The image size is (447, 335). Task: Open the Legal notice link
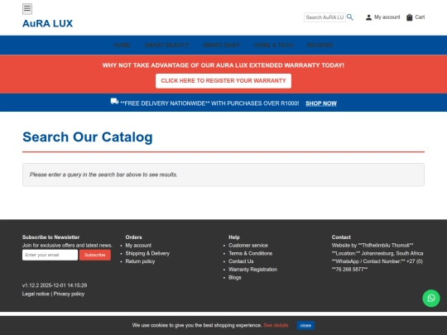(36, 294)
